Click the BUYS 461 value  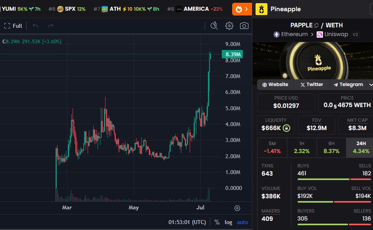click(x=302, y=173)
